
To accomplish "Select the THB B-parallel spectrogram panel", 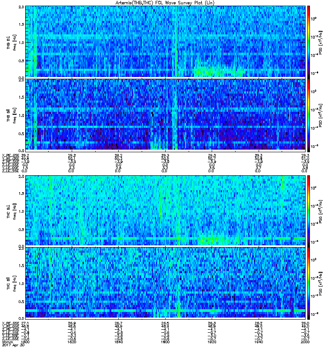I will [166, 114].
